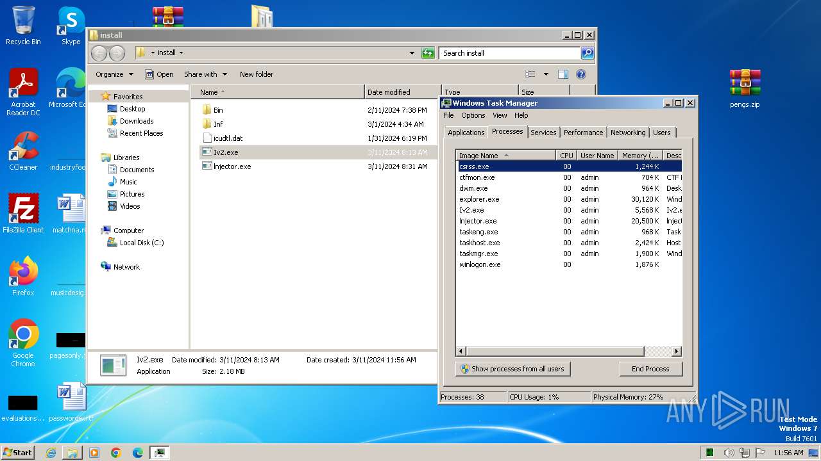Select Documents library
The height and width of the screenshot is (461, 821).
[137, 170]
